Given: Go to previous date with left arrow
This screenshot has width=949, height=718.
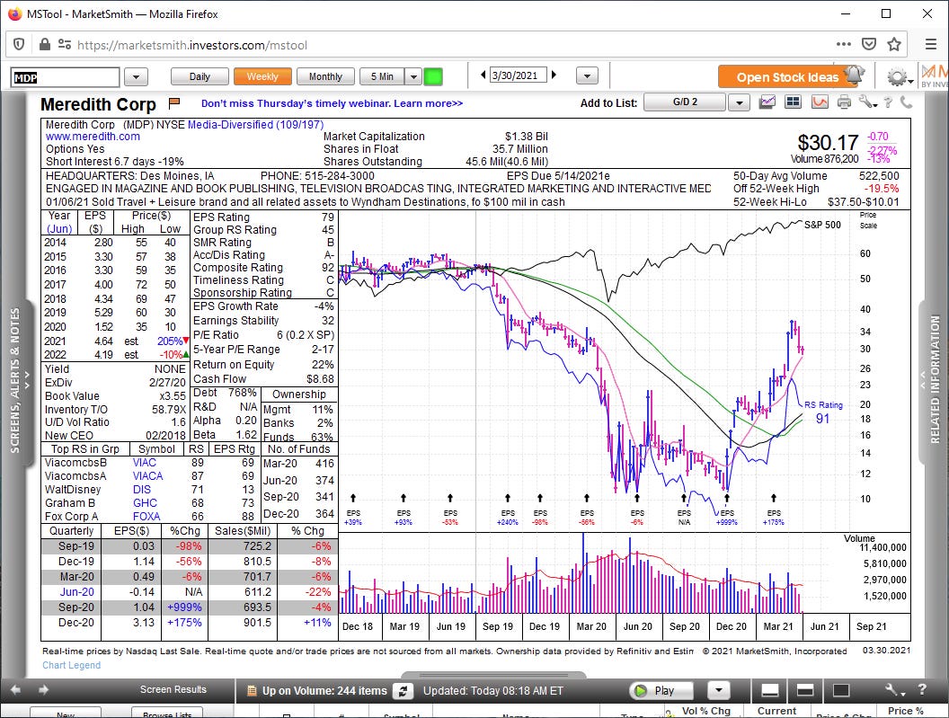Looking at the screenshot, I should coord(483,75).
